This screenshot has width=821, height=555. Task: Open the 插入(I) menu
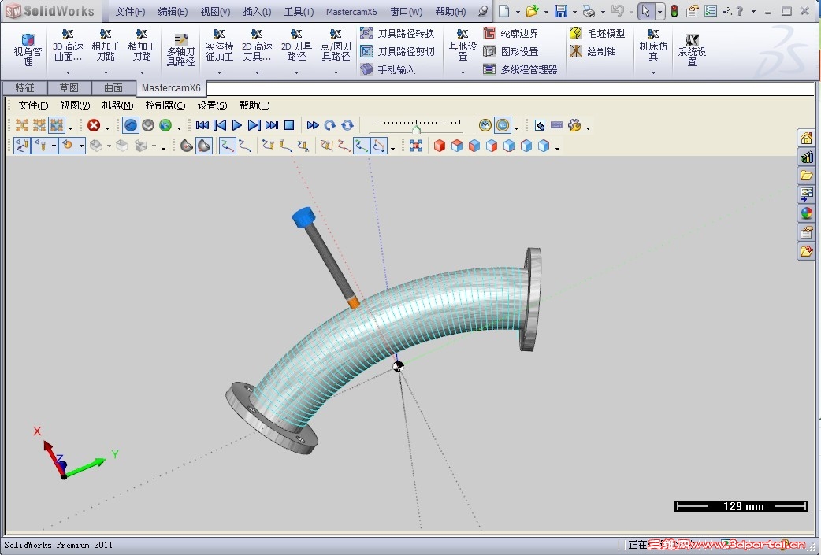(257, 12)
